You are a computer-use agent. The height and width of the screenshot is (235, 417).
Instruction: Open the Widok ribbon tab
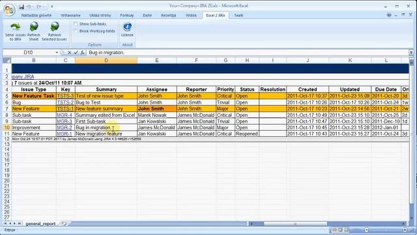[x=191, y=16]
